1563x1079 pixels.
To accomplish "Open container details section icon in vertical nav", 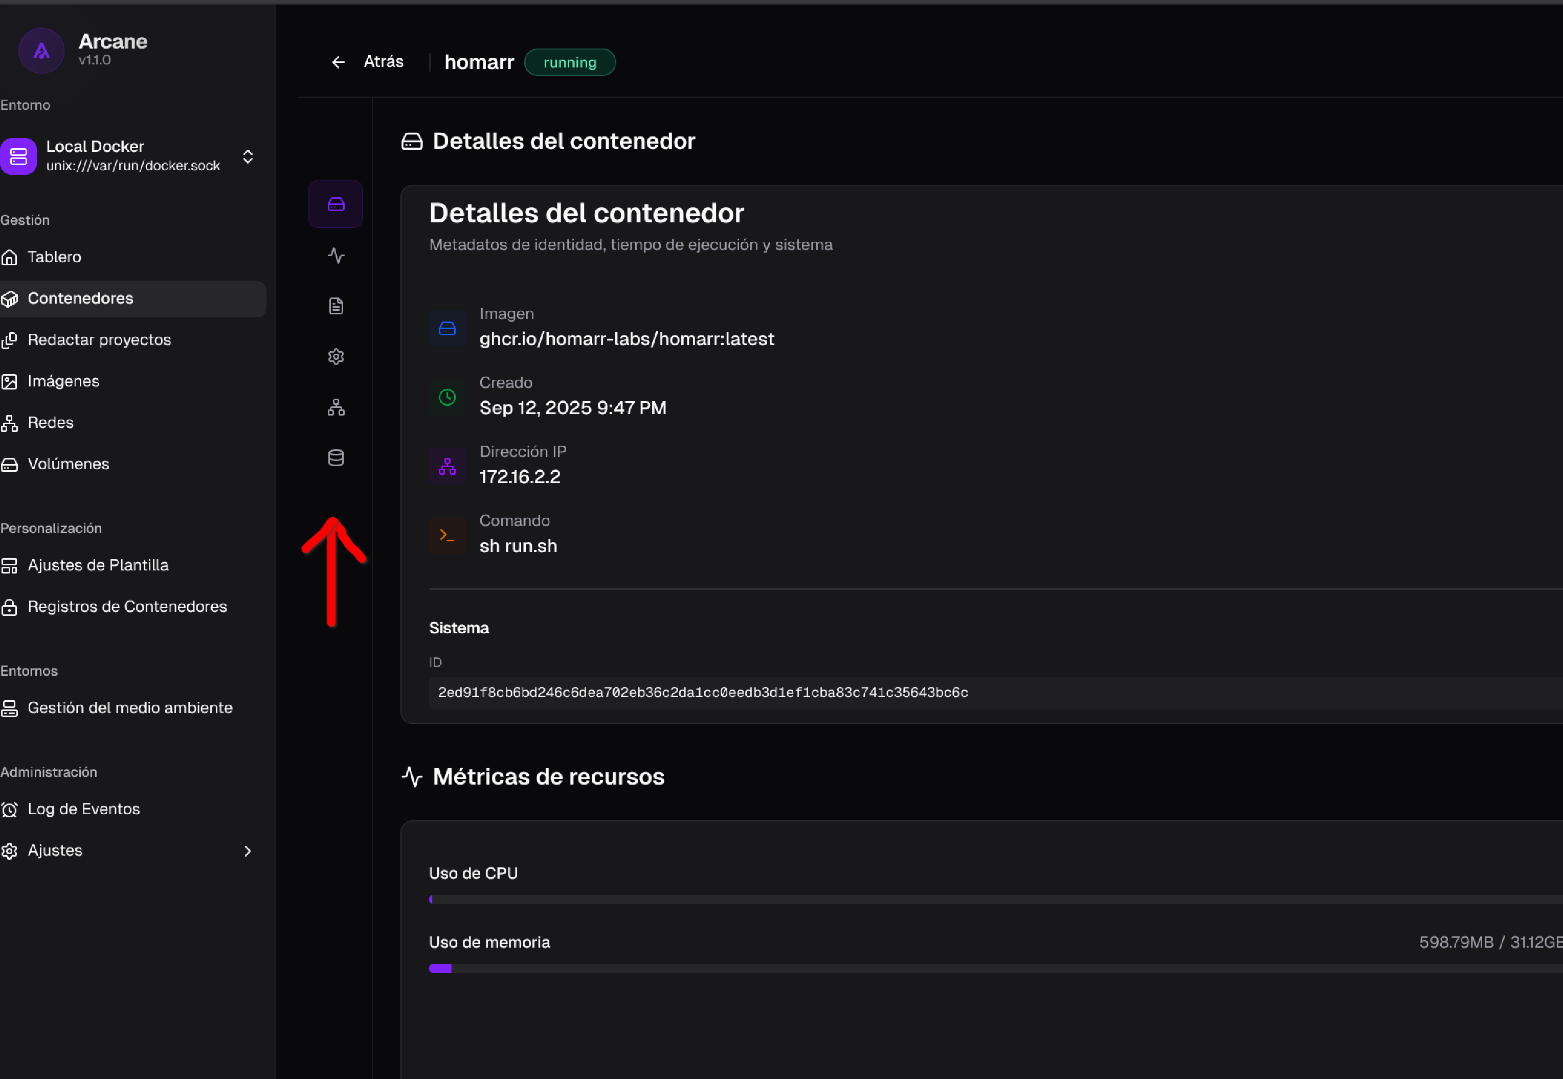I will click(x=336, y=204).
